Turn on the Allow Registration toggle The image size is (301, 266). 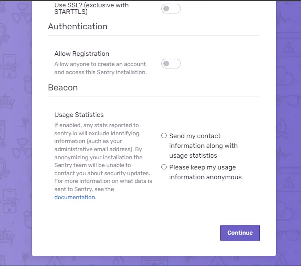(171, 64)
